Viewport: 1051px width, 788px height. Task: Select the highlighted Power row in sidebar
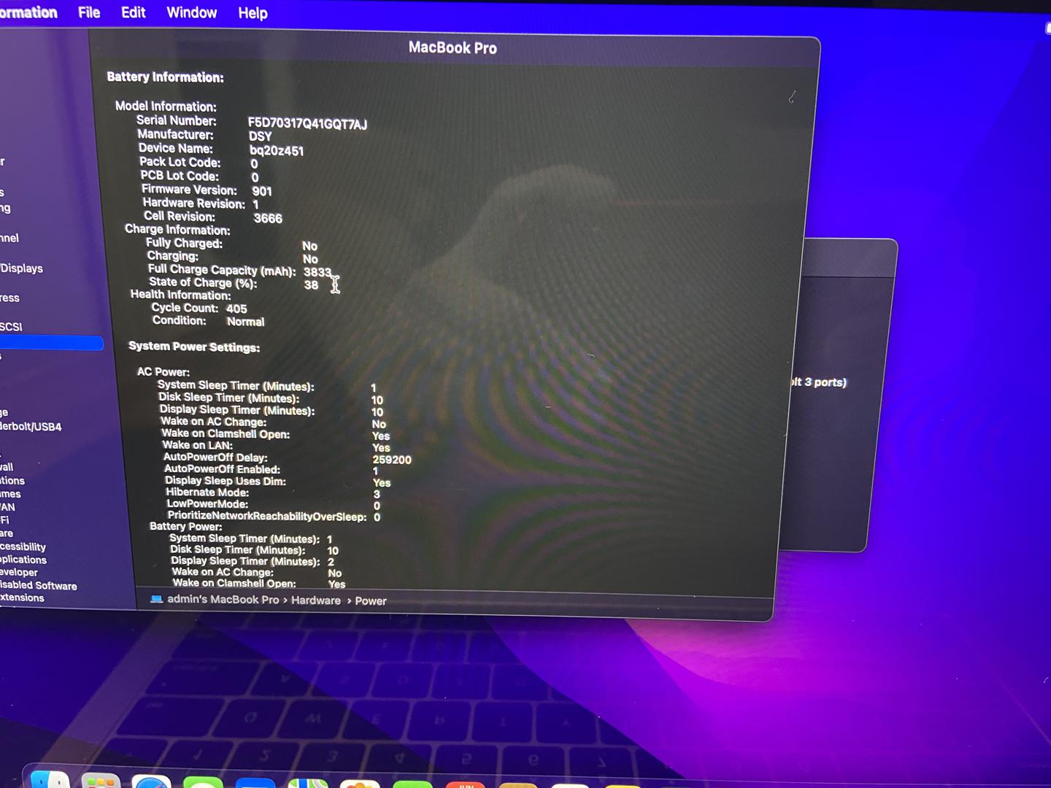tap(51, 343)
